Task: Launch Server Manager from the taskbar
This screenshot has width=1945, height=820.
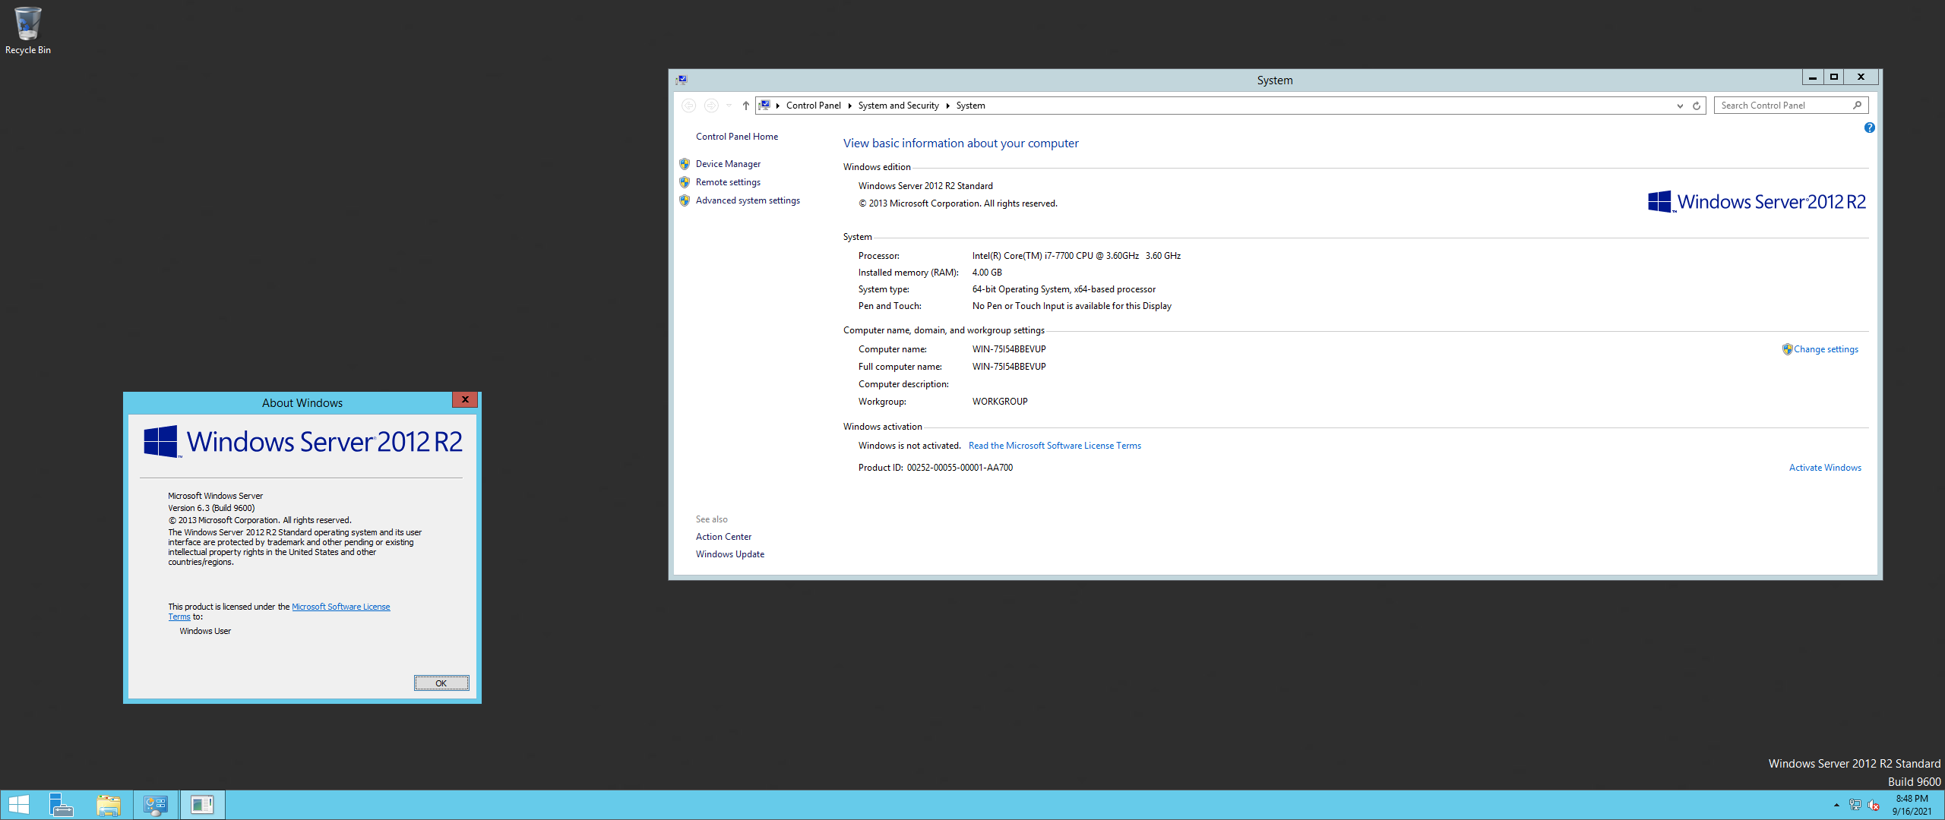Action: coord(61,805)
